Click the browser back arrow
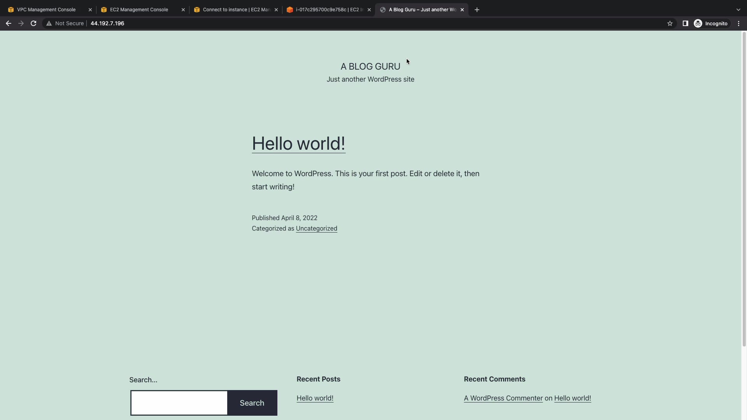Screen dimensions: 747x420 [8, 23]
